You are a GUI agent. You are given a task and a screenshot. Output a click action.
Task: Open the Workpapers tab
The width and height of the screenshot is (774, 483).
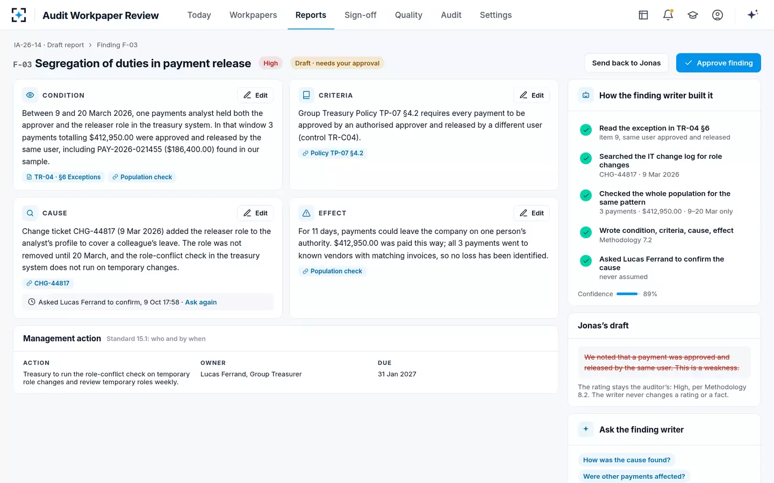(x=253, y=15)
